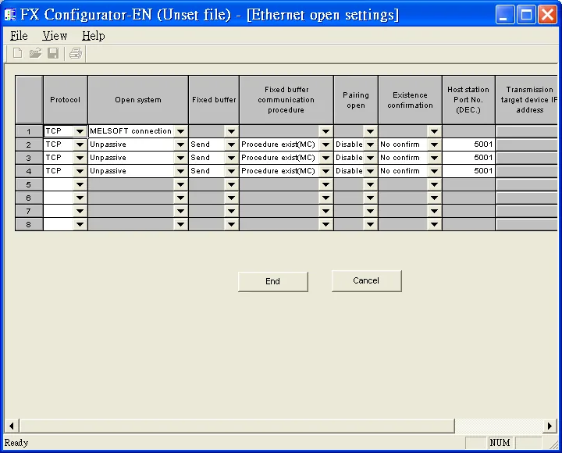Image resolution: width=562 pixels, height=453 pixels.
Task: Click the Cancel button
Action: tap(366, 281)
